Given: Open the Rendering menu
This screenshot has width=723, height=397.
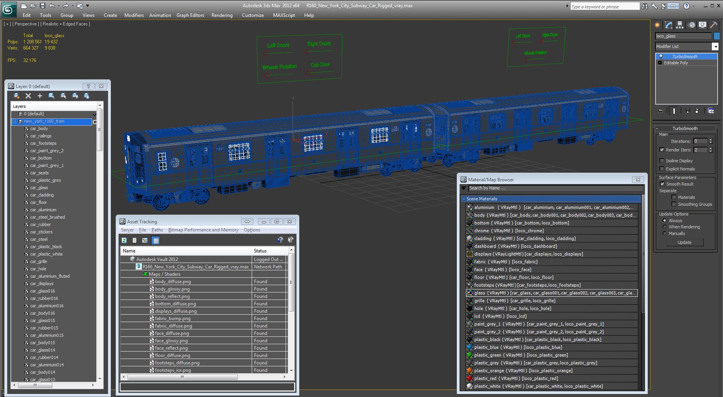Looking at the screenshot, I should click(222, 15).
